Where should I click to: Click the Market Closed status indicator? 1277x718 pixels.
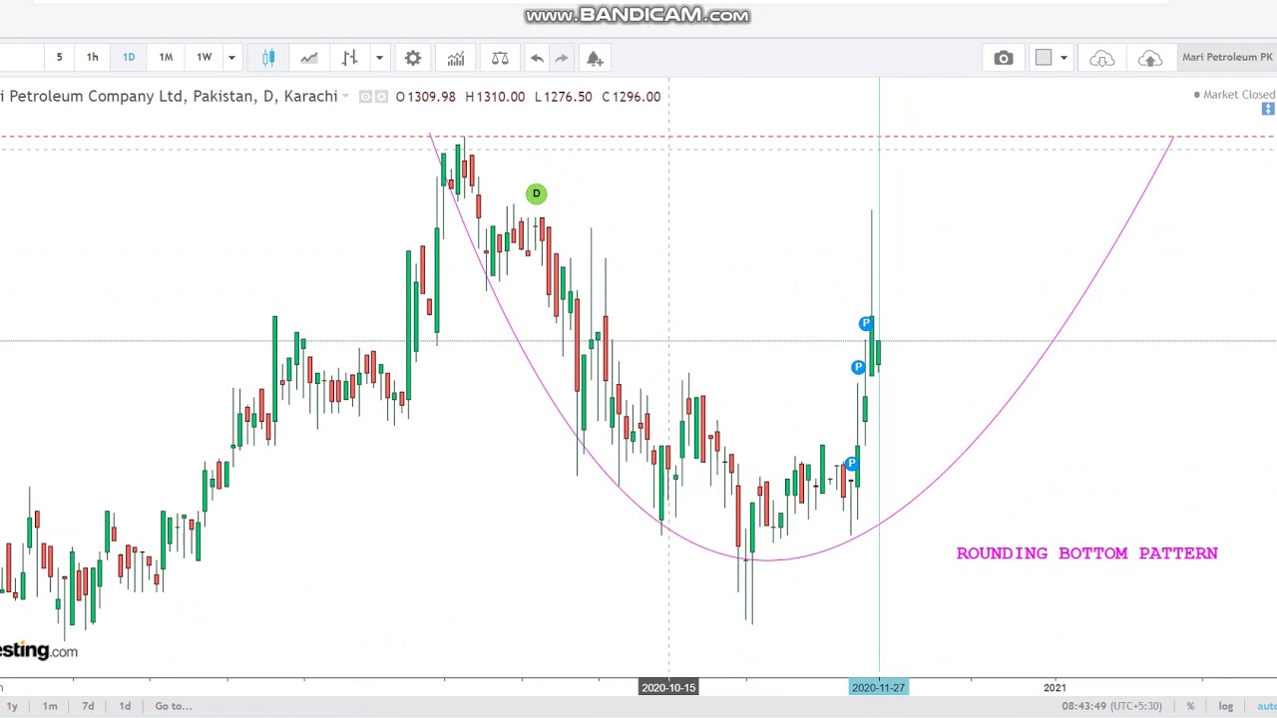pos(1234,95)
